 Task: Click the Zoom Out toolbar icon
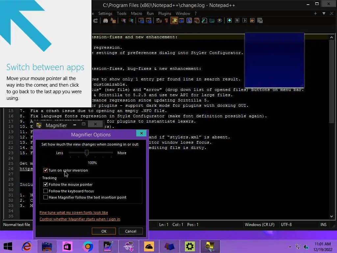point(131,20)
